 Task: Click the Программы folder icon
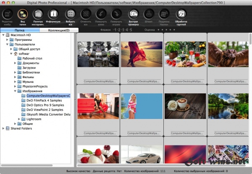[11, 40]
